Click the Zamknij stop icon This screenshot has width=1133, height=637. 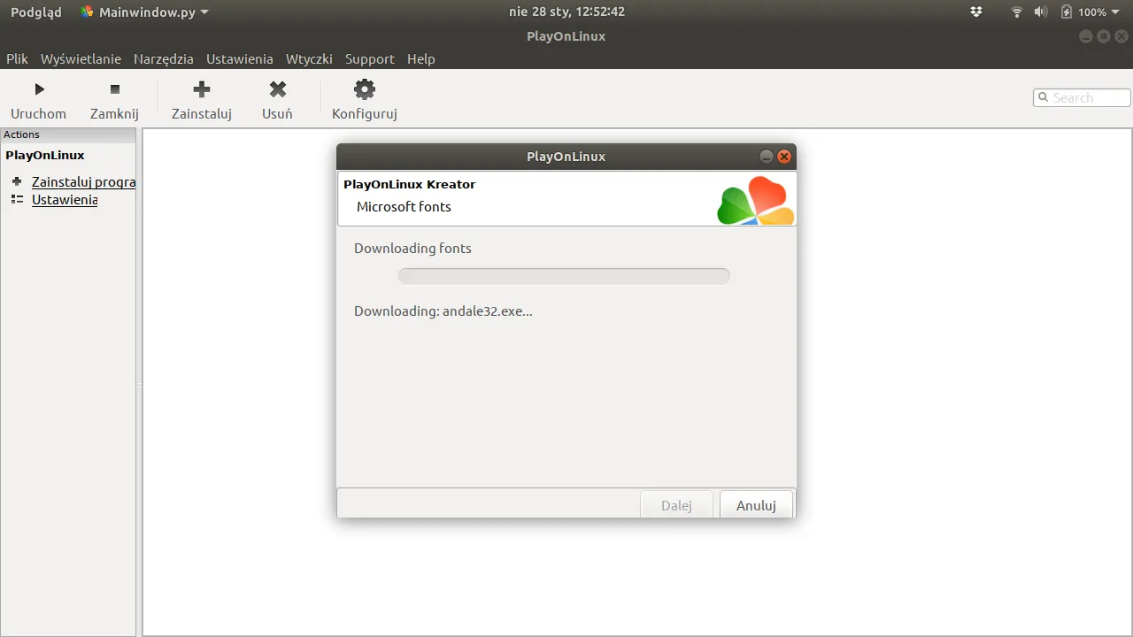click(x=114, y=89)
